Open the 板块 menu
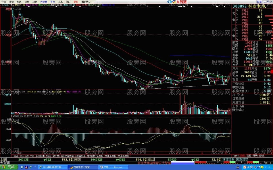The width and height of the screenshot is (273, 170). [x=19, y=2]
